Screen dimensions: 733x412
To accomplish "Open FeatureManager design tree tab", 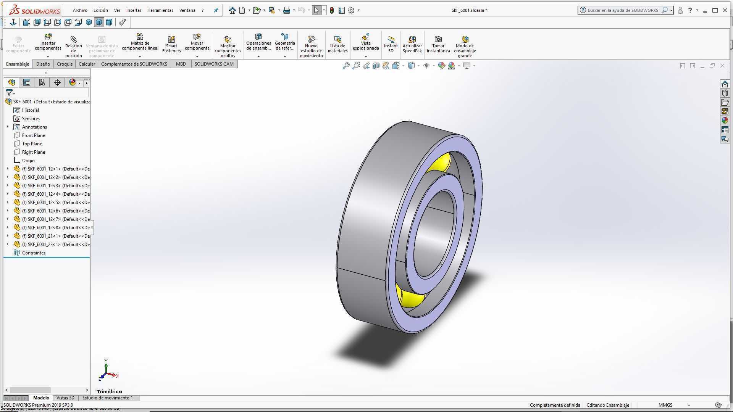I will point(11,82).
